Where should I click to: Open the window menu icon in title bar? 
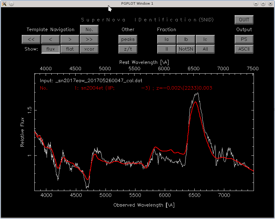tap(4, 3)
